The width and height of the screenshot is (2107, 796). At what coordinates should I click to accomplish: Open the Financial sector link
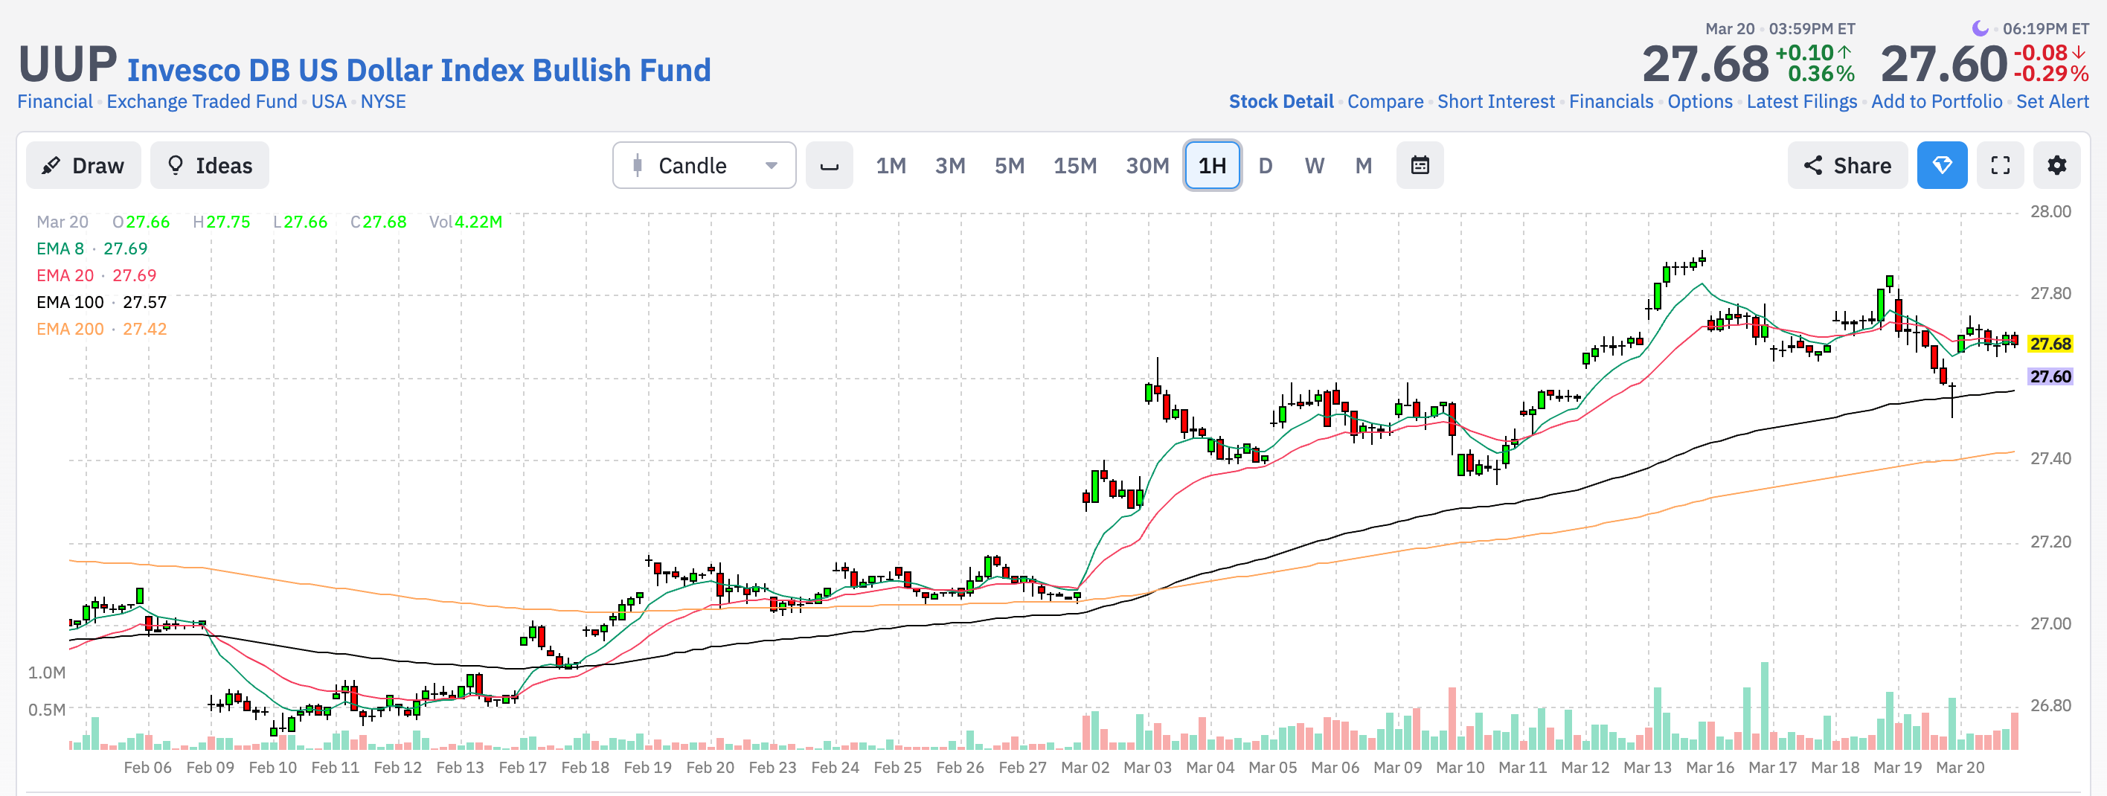[x=55, y=101]
